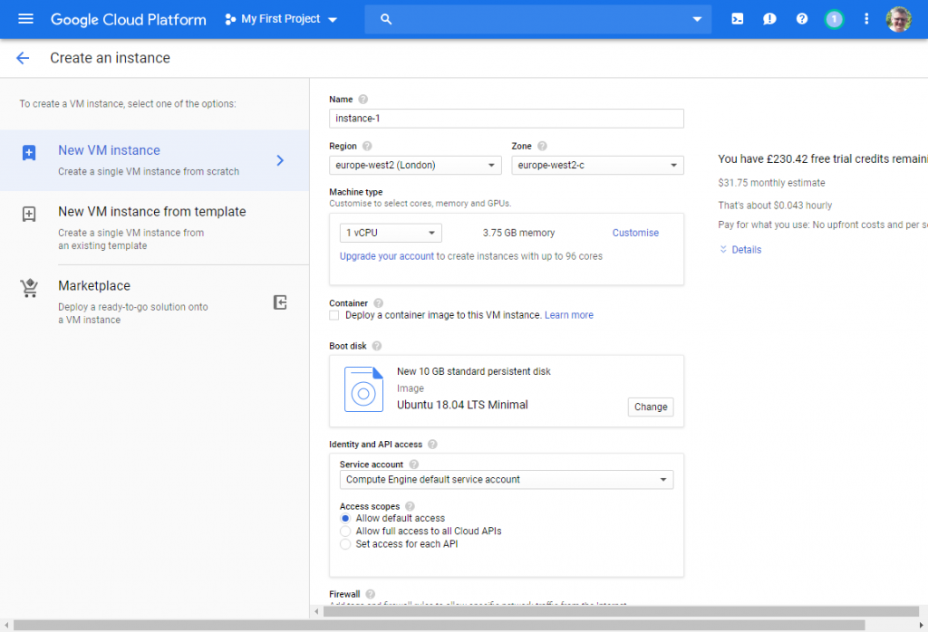928x632 pixels.
Task: Open the send feedback icon
Action: pos(769,19)
